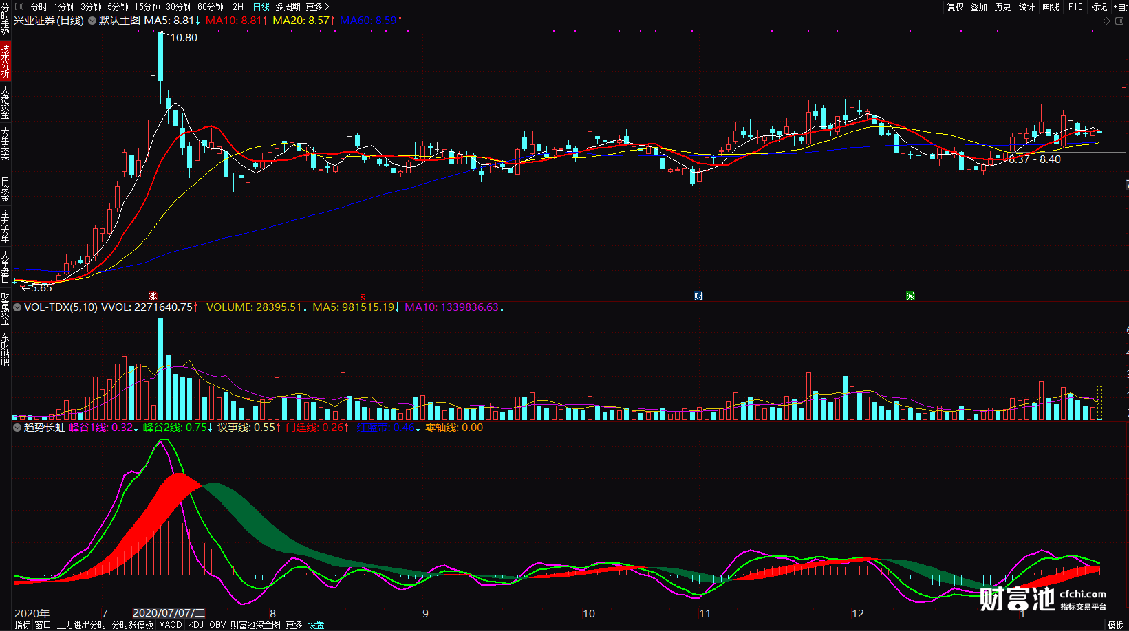Open the 大单买卖 sidebar tab
1129x631 pixels.
6,144
